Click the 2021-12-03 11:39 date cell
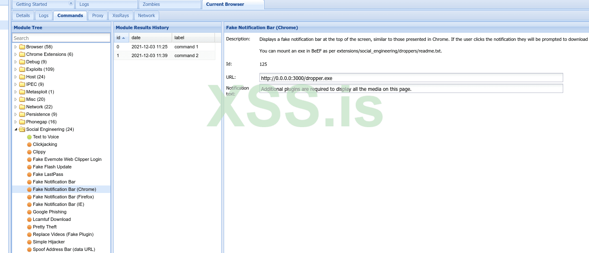Screen dimensions: 589x253 click(x=150, y=55)
